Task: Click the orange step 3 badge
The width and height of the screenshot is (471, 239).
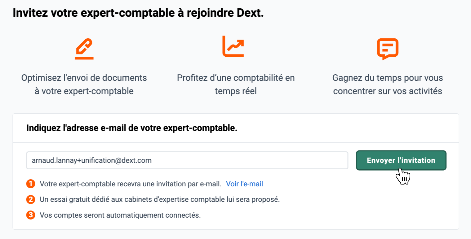Action: 31,215
